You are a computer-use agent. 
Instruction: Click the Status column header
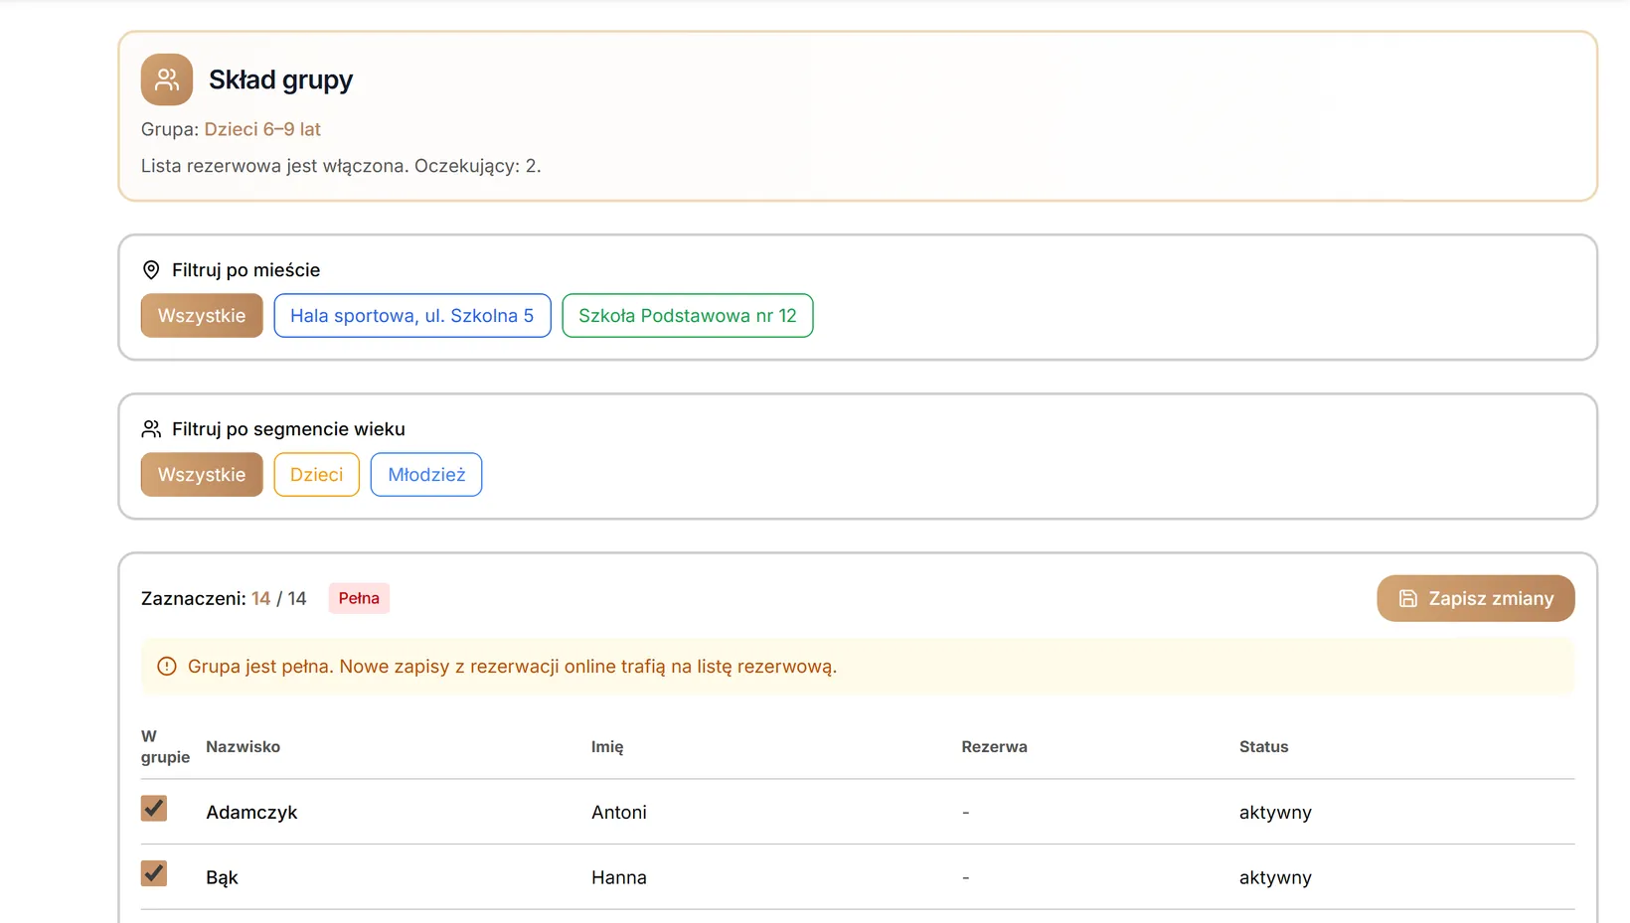tap(1263, 747)
